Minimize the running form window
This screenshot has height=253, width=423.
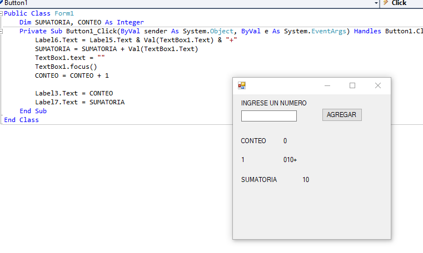(x=327, y=85)
